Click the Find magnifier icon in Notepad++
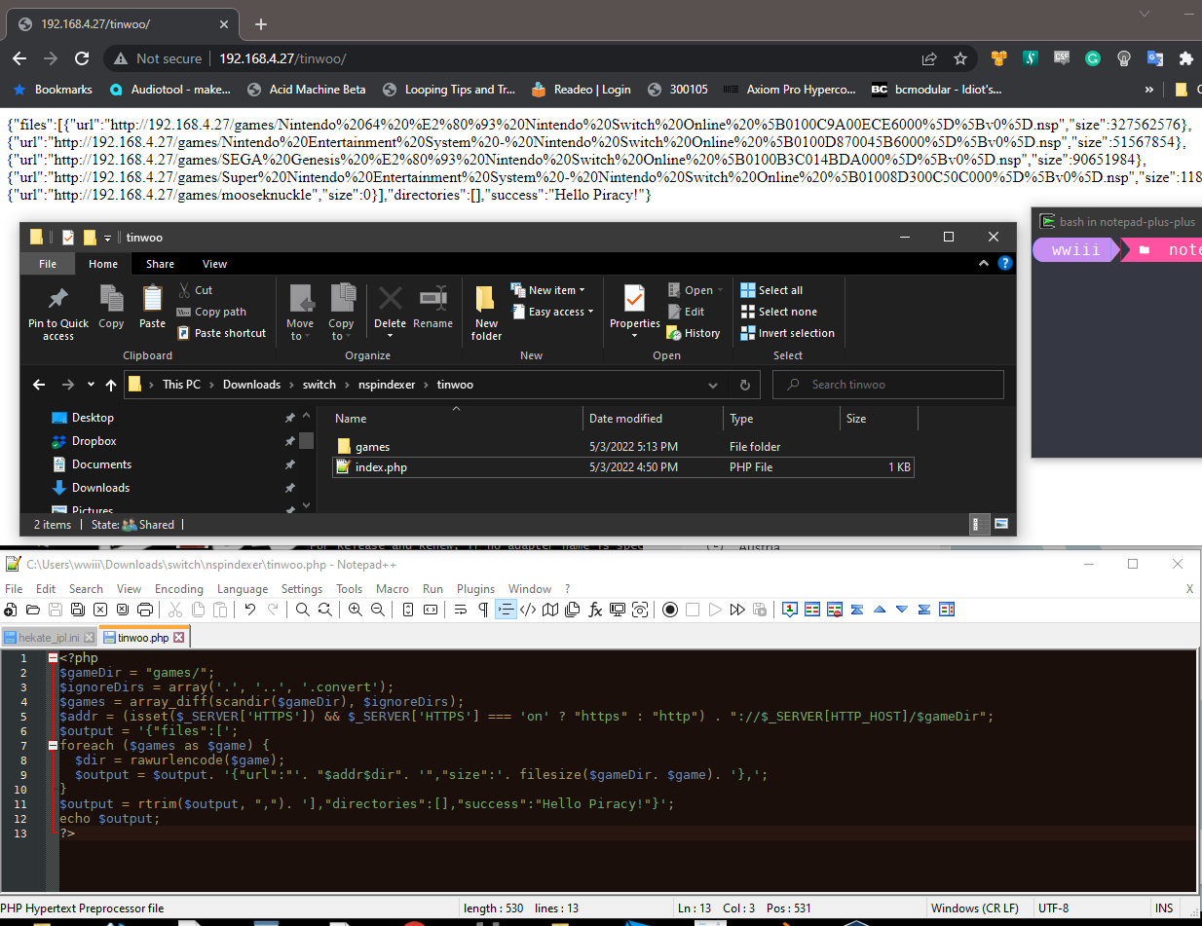The height and width of the screenshot is (926, 1202). pos(303,610)
